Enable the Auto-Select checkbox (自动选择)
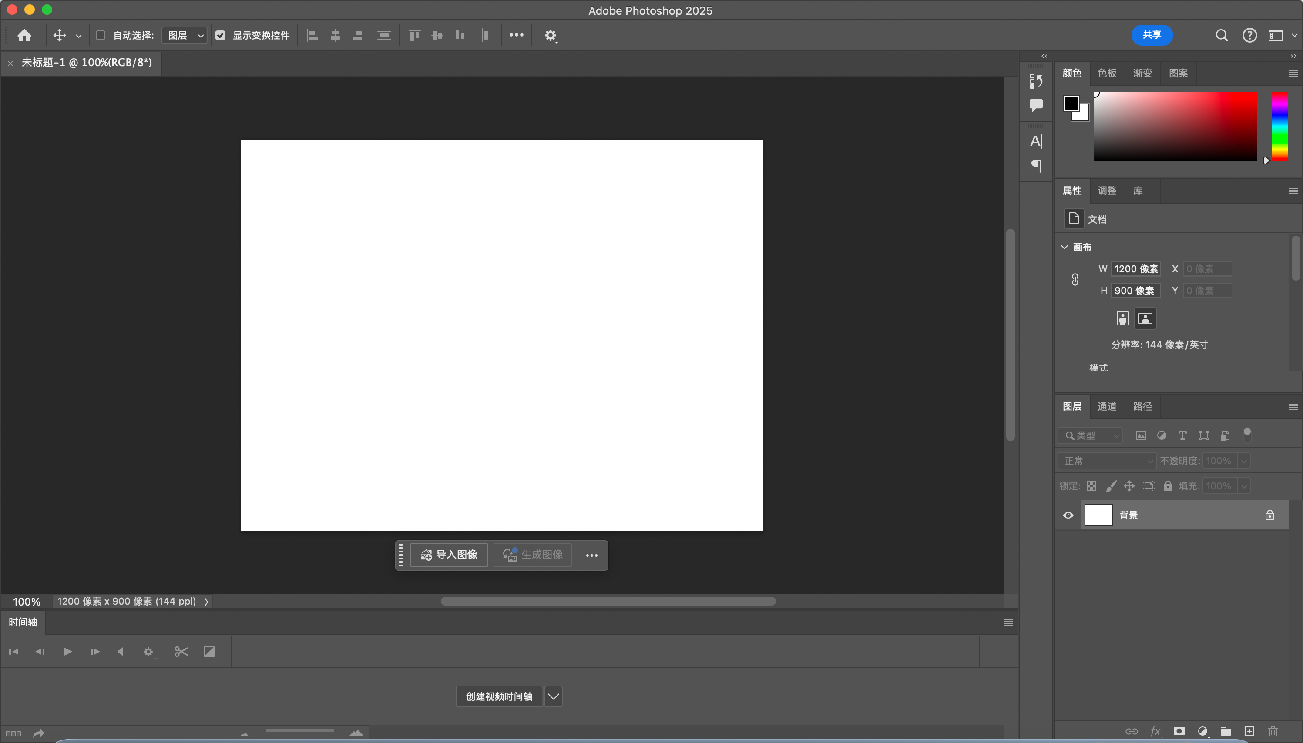The image size is (1303, 743). [101, 35]
